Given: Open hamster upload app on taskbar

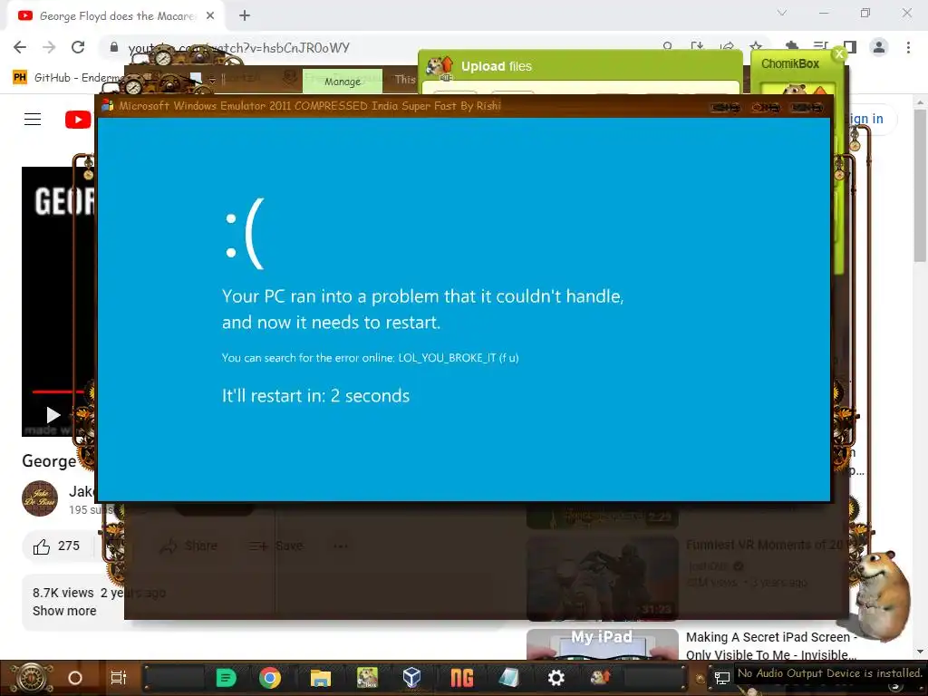Looking at the screenshot, I should [x=600, y=676].
